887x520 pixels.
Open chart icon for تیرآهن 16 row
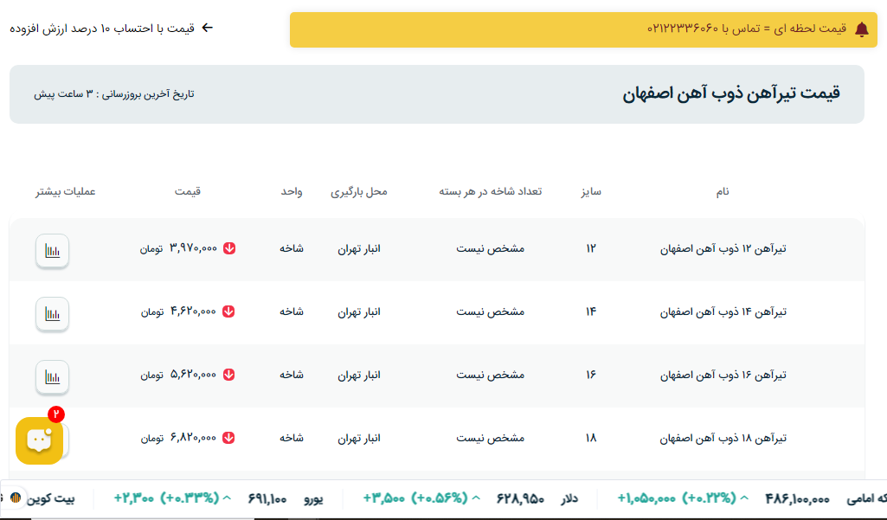click(52, 377)
